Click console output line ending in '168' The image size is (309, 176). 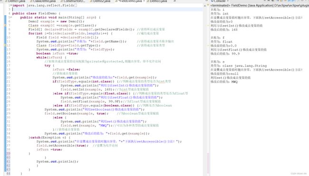[224, 30]
